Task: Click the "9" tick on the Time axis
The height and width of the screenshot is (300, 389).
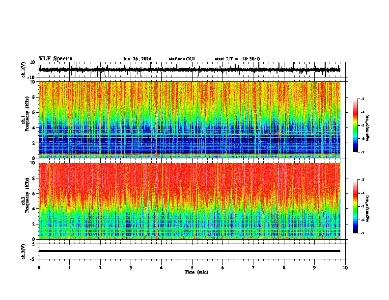Action: (x=314, y=268)
